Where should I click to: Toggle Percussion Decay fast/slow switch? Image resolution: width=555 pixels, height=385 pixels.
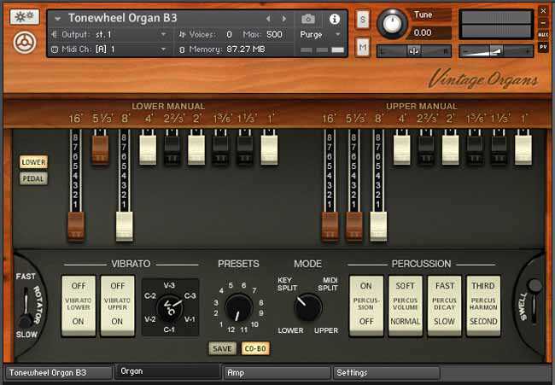click(x=444, y=306)
